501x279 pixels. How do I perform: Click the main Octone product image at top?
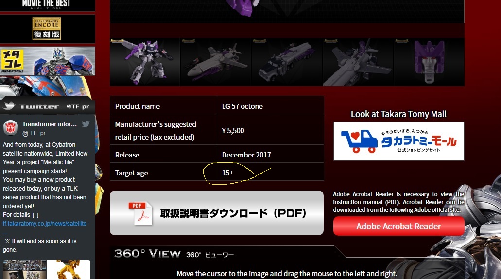point(287,11)
